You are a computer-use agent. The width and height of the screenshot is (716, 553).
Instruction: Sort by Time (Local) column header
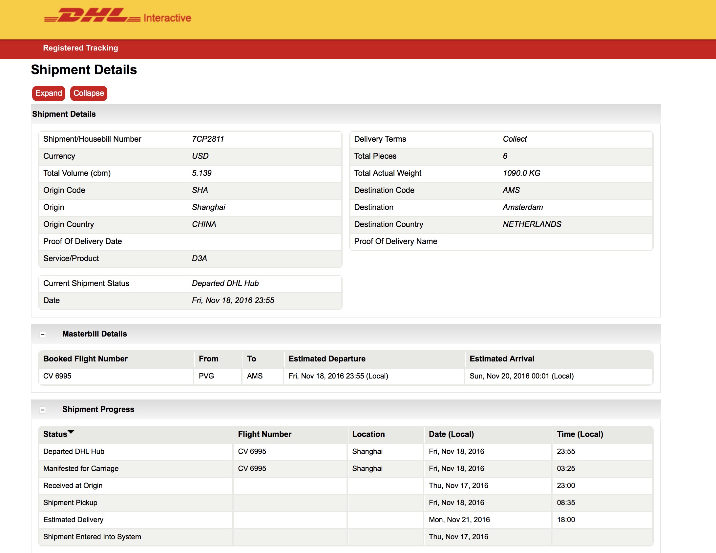click(580, 434)
